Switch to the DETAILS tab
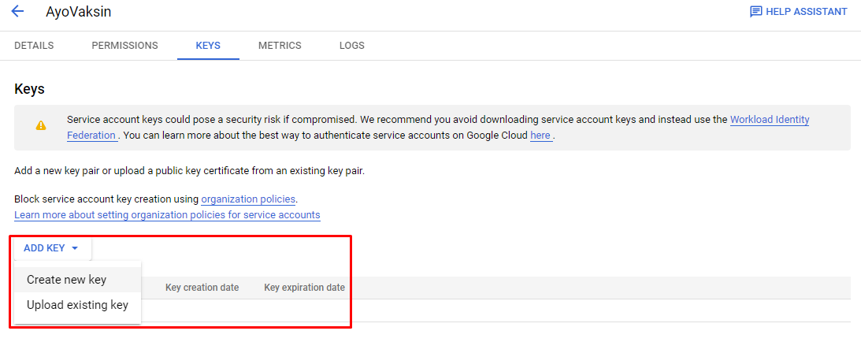This screenshot has width=861, height=342. pos(34,46)
